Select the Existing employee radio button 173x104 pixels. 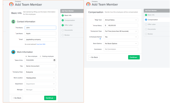(x=40, y=56)
